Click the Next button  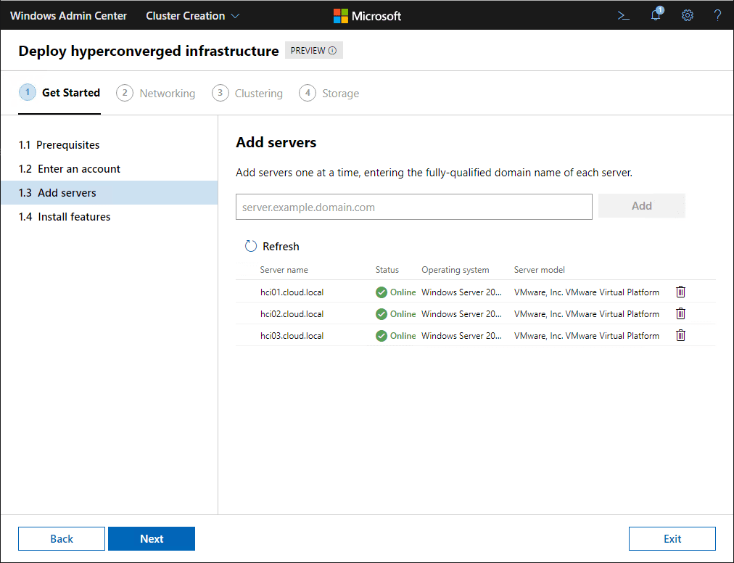152,538
